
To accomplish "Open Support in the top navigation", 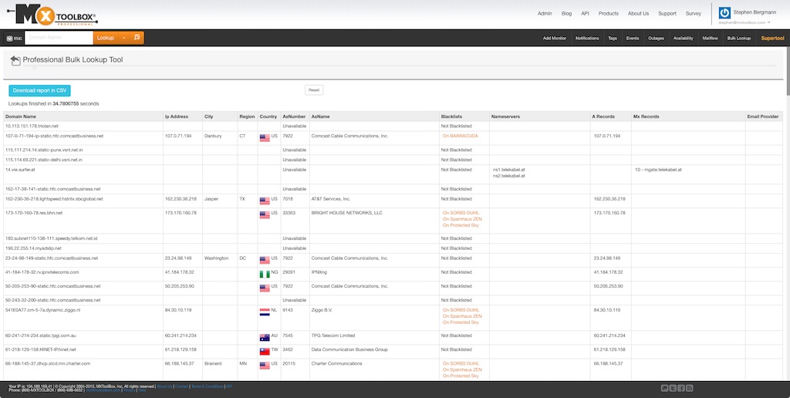I will pos(667,14).
